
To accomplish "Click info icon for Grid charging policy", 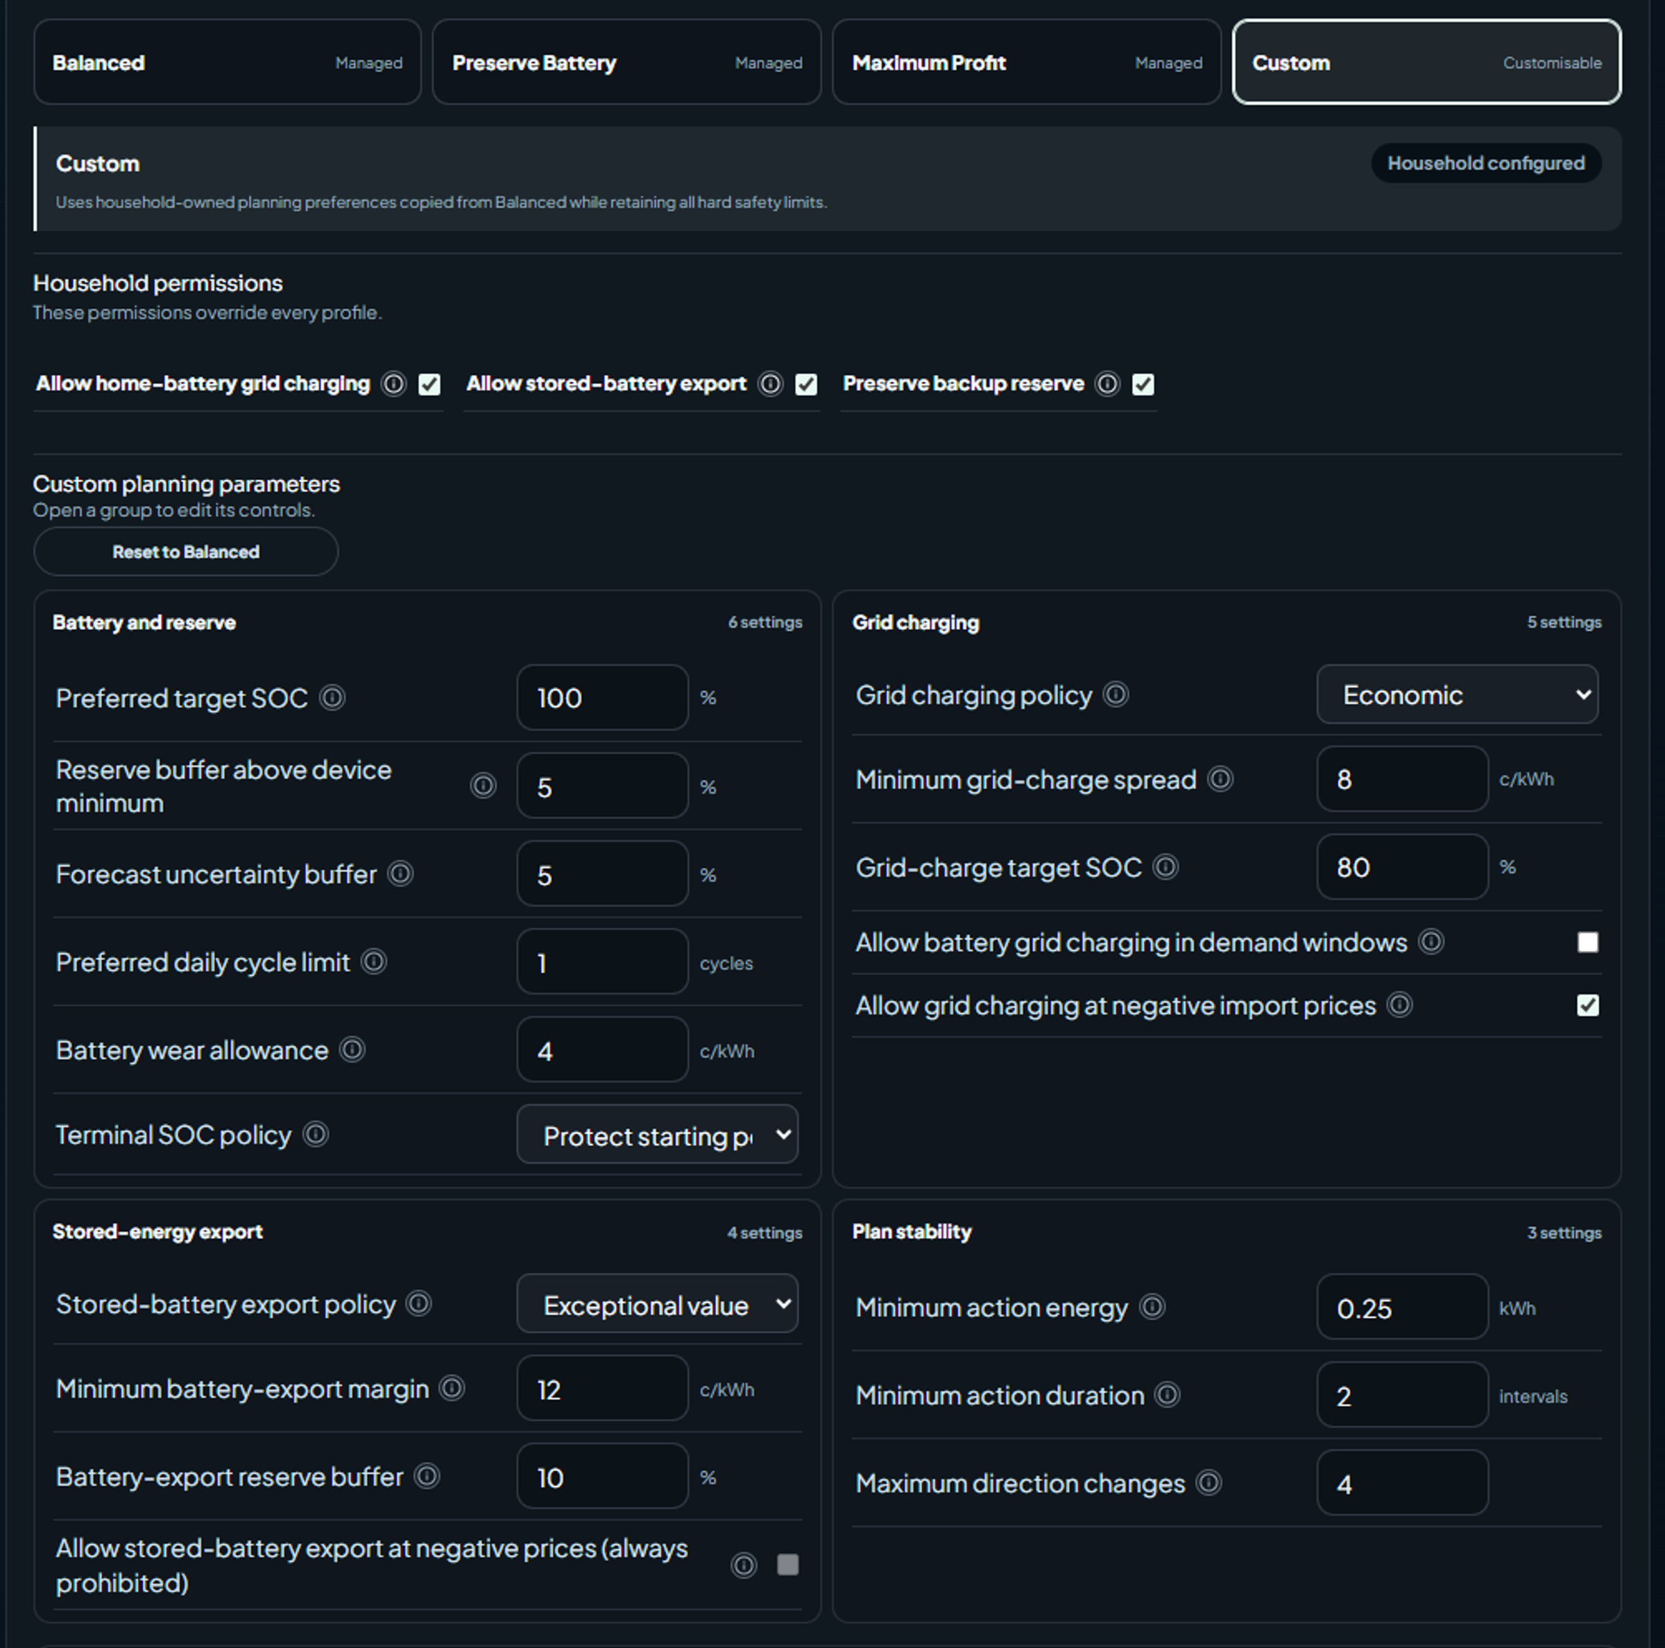I will point(1116,694).
